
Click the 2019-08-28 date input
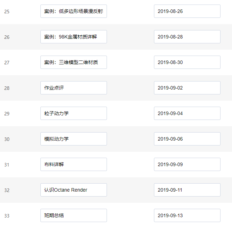click(x=187, y=37)
